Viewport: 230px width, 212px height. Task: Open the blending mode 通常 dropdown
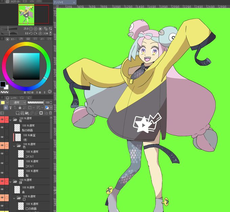click(18, 102)
